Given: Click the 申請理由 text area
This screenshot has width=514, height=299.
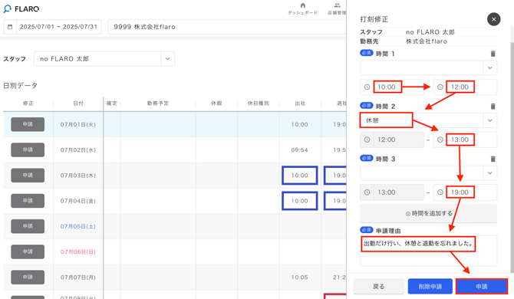Looking at the screenshot, I should tap(428, 251).
